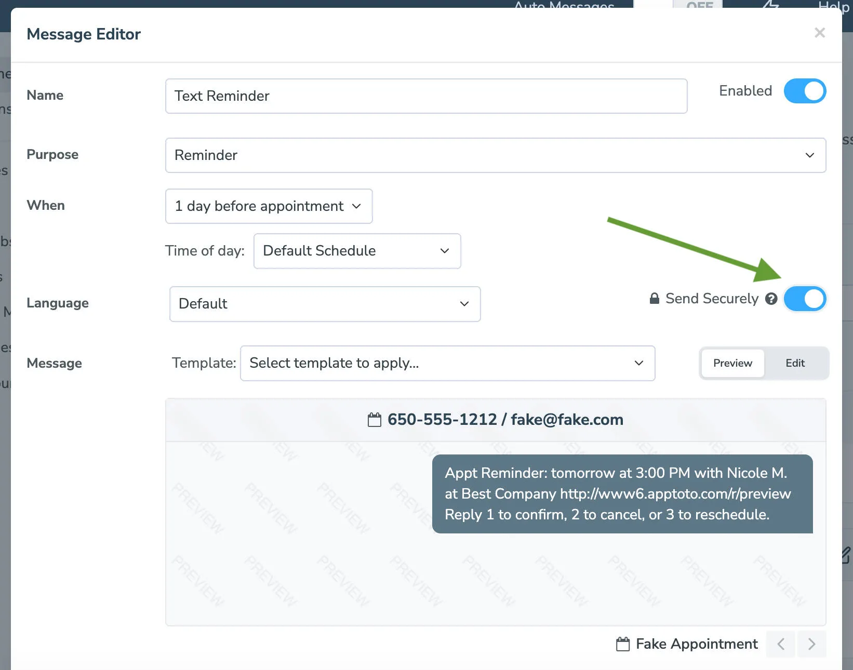853x670 pixels.
Task: Open the Default Schedule time dropdown
Action: (357, 251)
